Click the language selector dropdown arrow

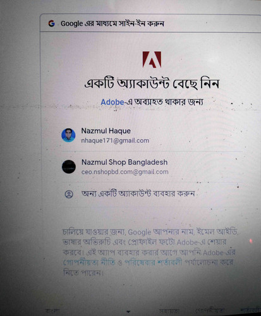point(128,312)
